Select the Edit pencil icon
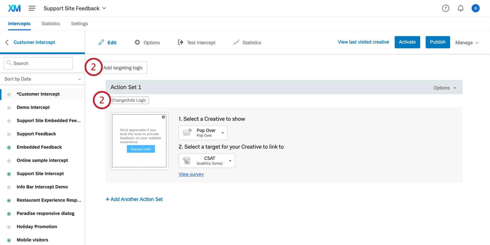This screenshot has height=245, width=490. click(x=101, y=42)
